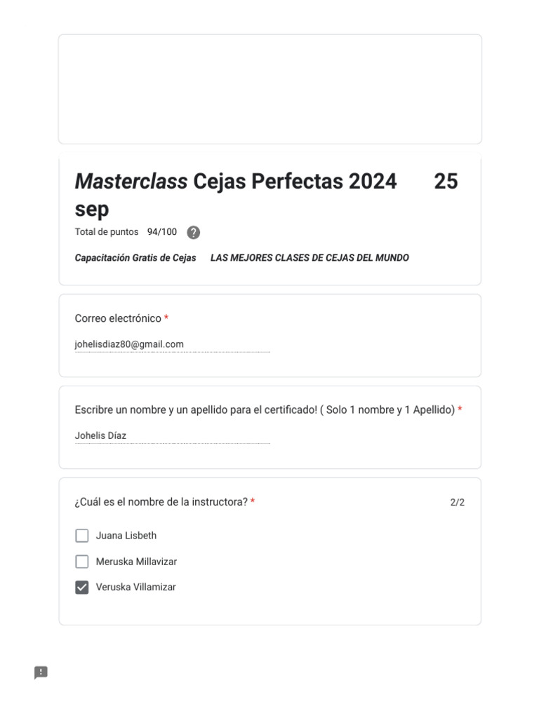
Task: Focus the Johelis Díaz name field
Action: pos(173,436)
